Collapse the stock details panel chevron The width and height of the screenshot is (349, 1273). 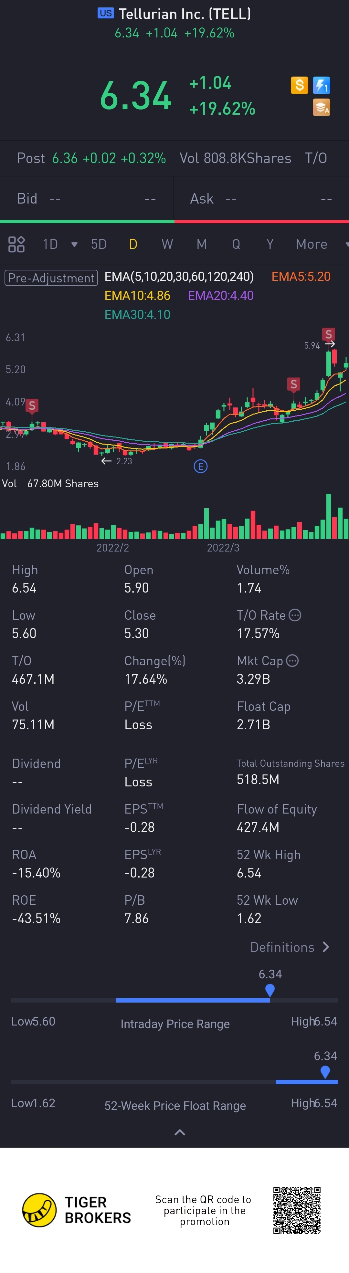pyautogui.click(x=180, y=1132)
